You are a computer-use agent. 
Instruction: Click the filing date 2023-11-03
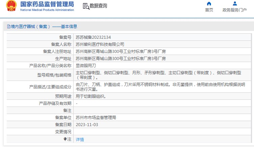[x=87, y=124]
